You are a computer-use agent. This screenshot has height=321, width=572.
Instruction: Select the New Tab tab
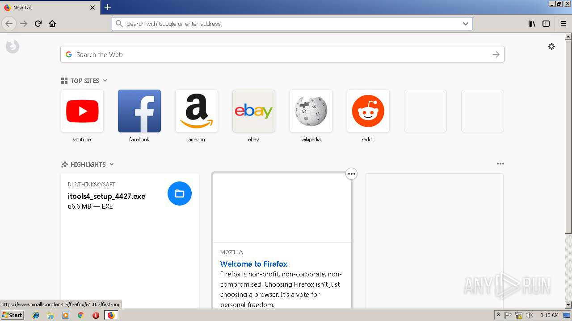pos(50,8)
